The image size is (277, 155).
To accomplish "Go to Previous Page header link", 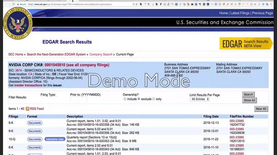I will coord(262,13).
